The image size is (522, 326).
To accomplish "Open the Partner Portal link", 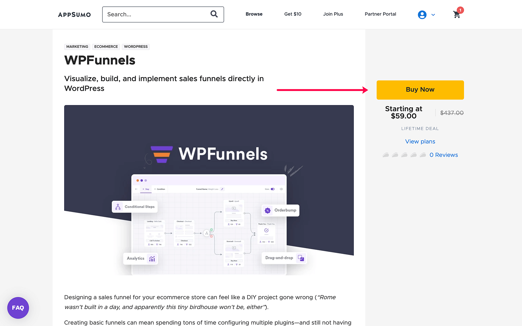I will [x=380, y=14].
